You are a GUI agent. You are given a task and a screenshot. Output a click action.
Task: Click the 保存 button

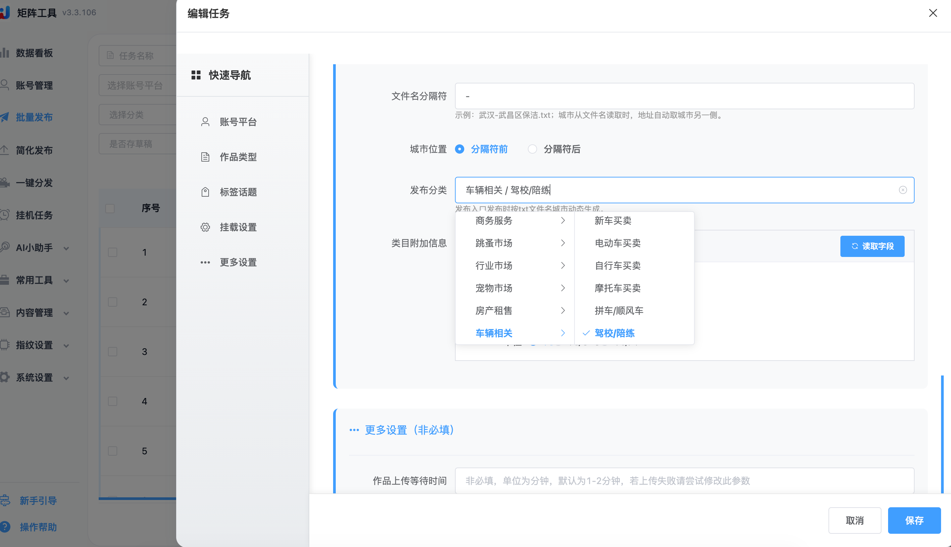(x=914, y=520)
